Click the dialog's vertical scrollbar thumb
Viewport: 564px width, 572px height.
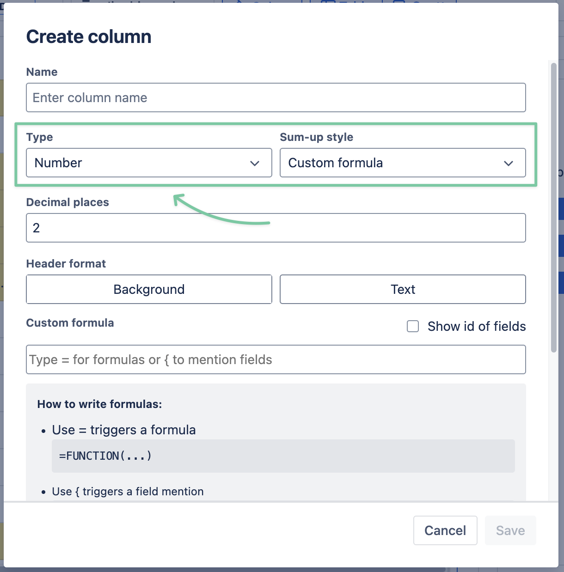pyautogui.click(x=553, y=208)
